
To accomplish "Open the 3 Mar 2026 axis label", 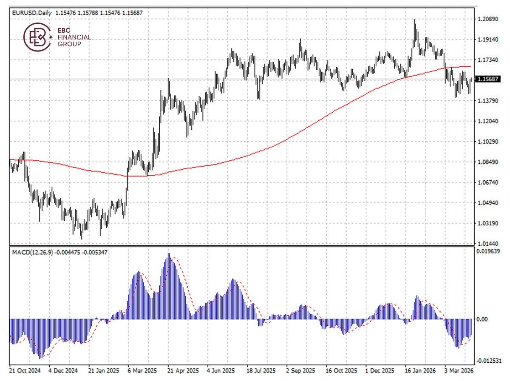I will [x=459, y=371].
